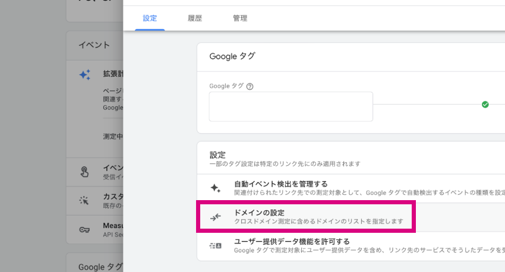This screenshot has height=272, width=505.
Task: Click the user data icon beside ユーザー提供データ機能
Action: point(216,246)
